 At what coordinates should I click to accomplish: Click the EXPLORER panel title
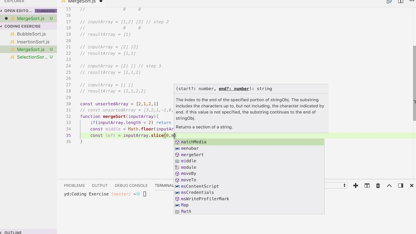click(x=14, y=2)
